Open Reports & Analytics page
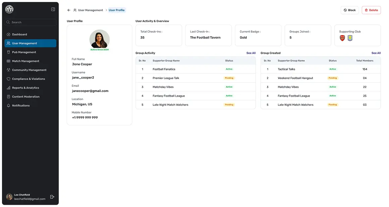389x207 pixels. pyautogui.click(x=25, y=88)
